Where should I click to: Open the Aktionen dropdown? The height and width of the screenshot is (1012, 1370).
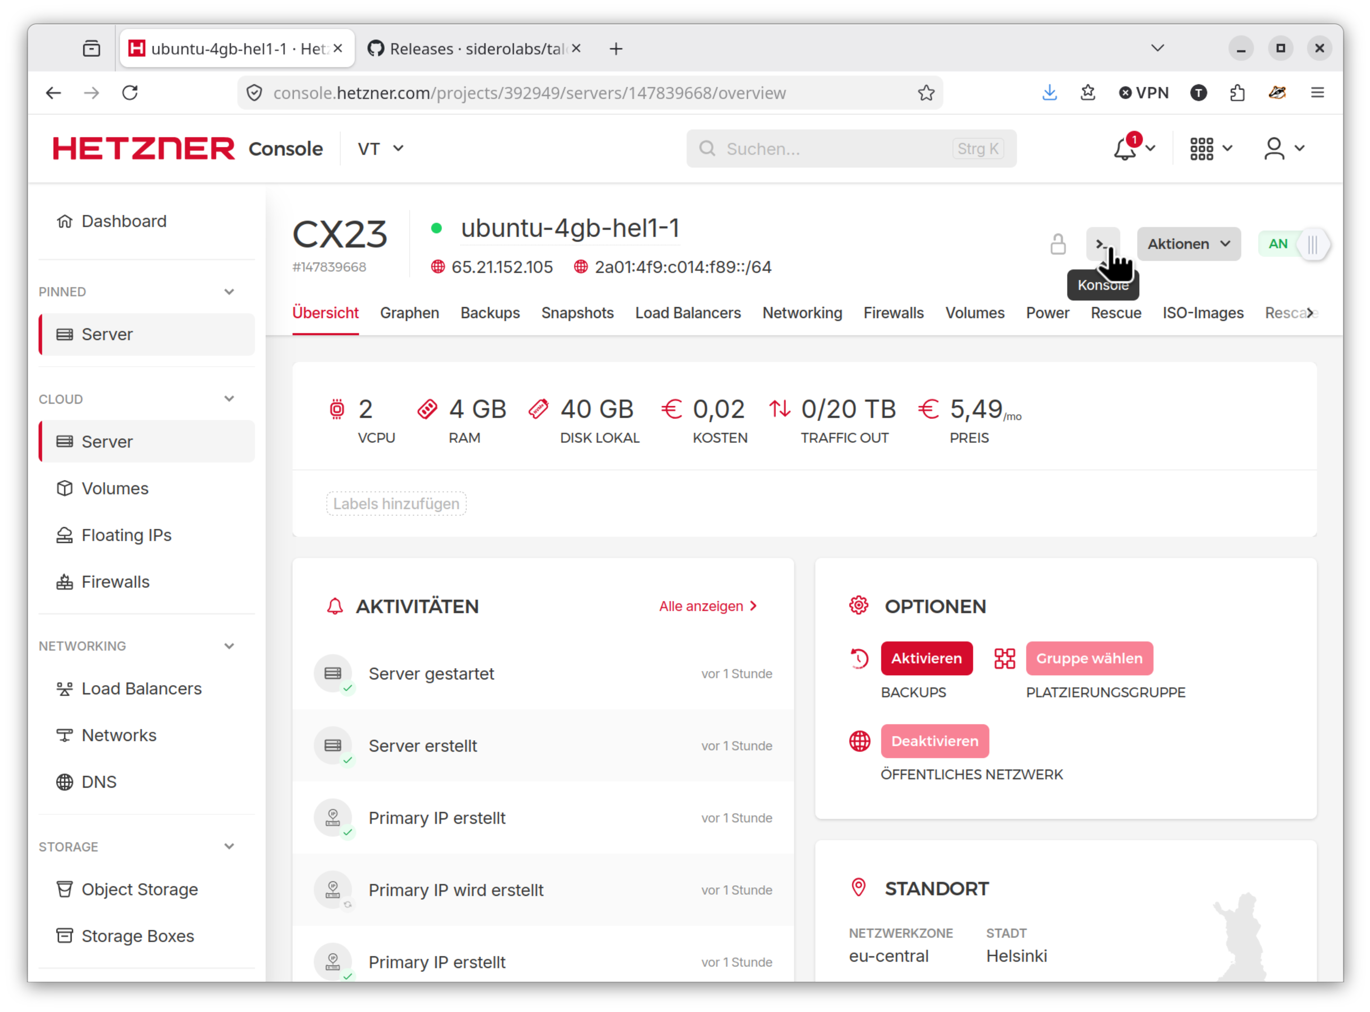1189,244
